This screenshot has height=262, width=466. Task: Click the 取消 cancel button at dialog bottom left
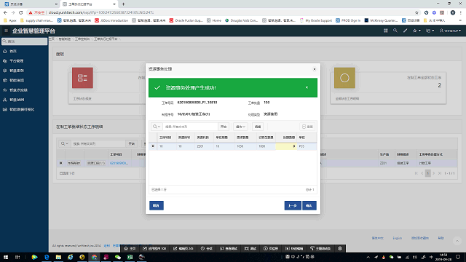157,205
